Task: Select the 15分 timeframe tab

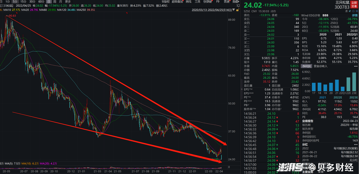Action: coord(23,1)
